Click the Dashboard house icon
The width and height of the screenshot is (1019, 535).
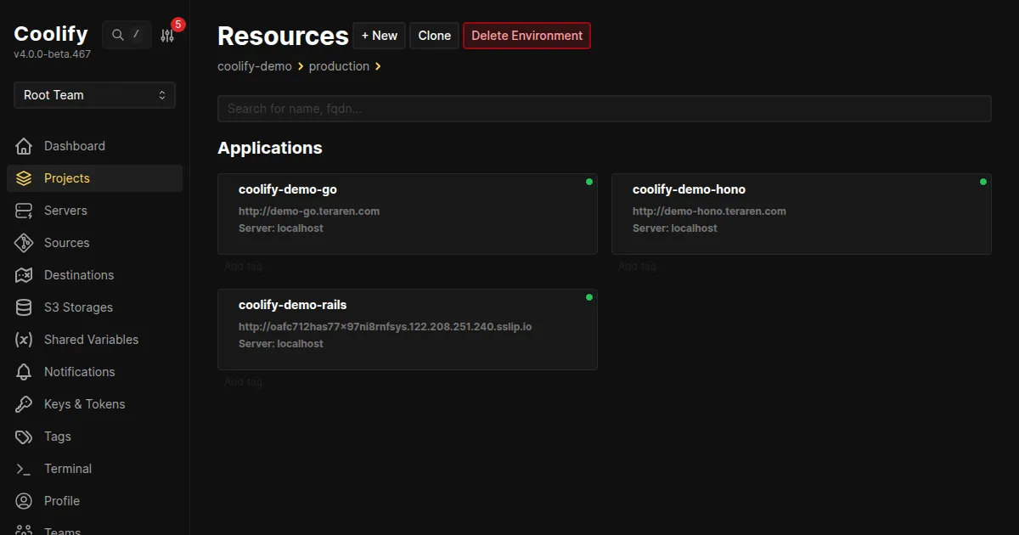[x=24, y=146]
